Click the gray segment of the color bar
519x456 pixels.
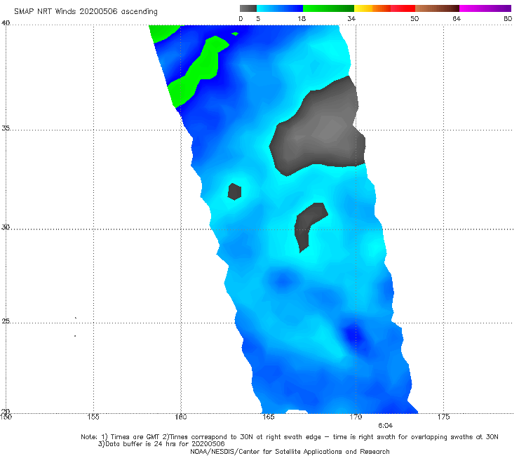point(248,8)
